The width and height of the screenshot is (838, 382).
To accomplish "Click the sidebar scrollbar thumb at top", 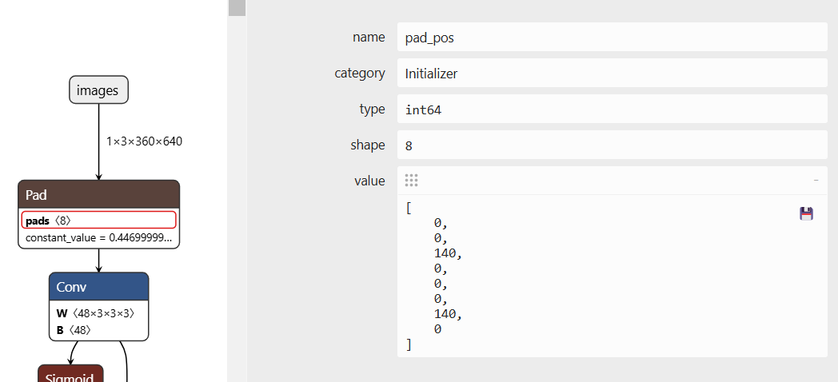I will (237, 8).
